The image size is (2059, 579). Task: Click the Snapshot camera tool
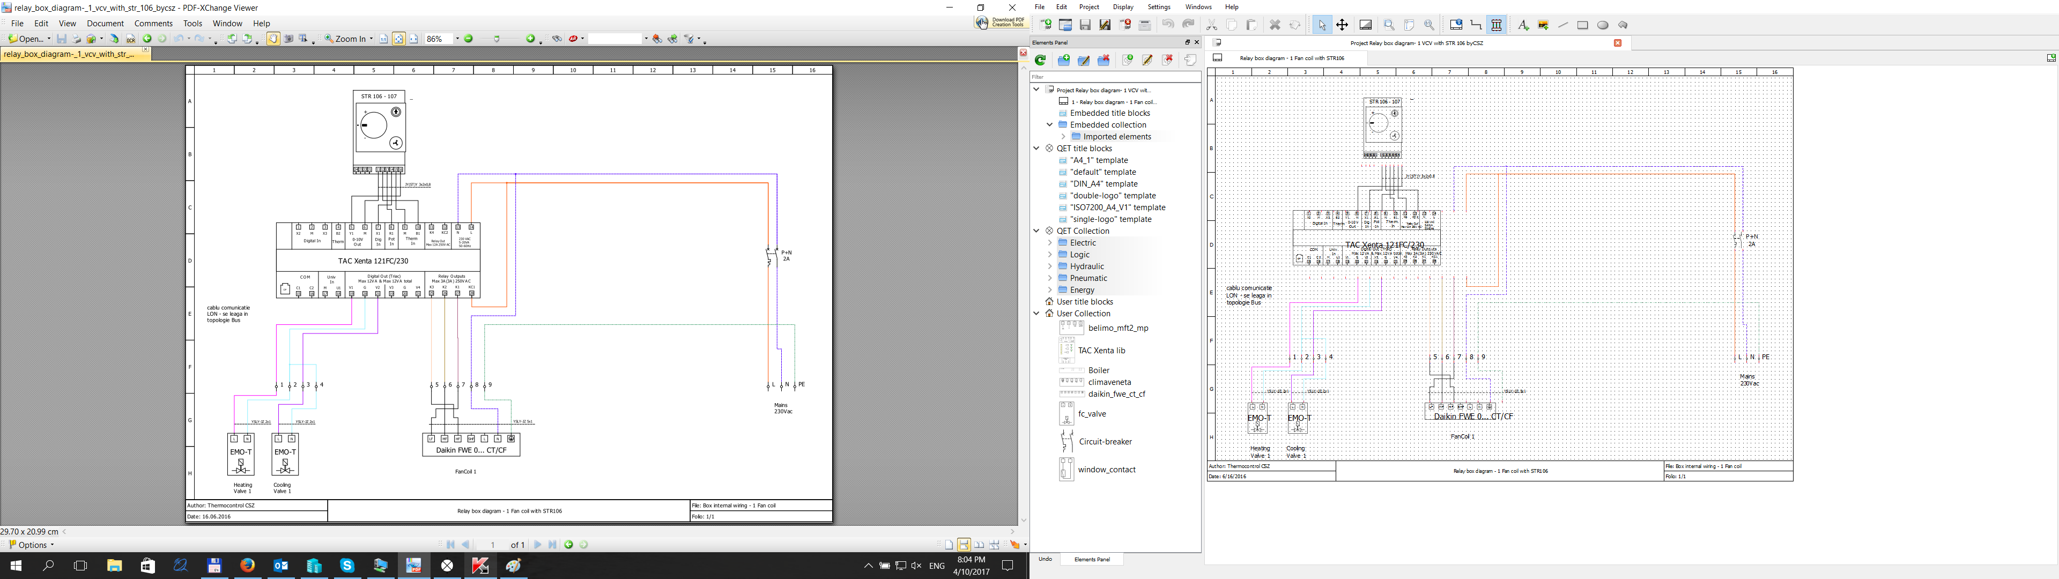tap(290, 39)
